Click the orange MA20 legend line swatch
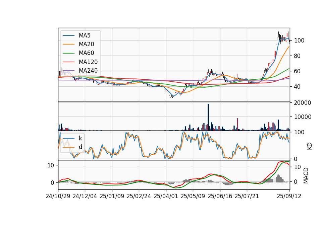 [68, 44]
